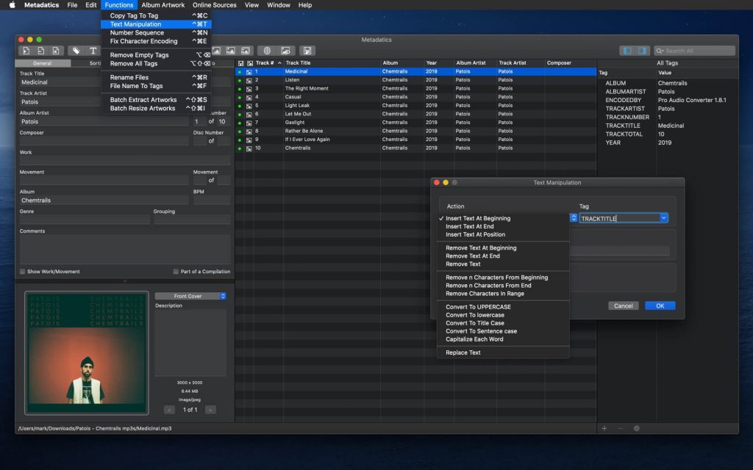The image size is (753, 470).
Task: Expand the TRACKTITLE tag combo box
Action: coord(664,218)
